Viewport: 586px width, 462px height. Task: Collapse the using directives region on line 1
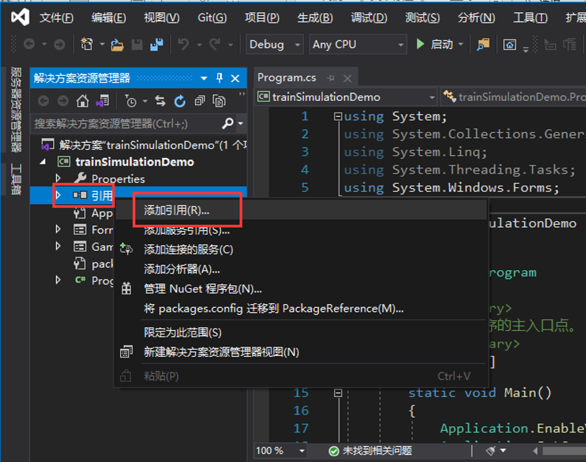point(338,116)
